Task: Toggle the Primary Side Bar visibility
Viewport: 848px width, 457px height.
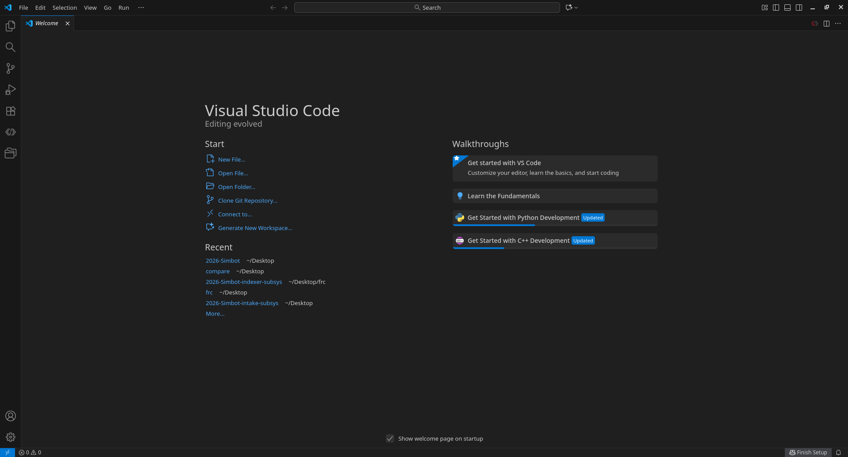Action: click(x=776, y=8)
